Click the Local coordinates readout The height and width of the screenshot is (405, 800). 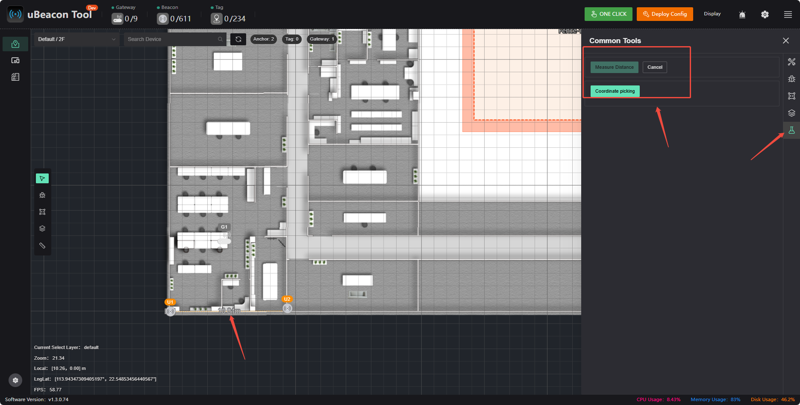coord(60,368)
